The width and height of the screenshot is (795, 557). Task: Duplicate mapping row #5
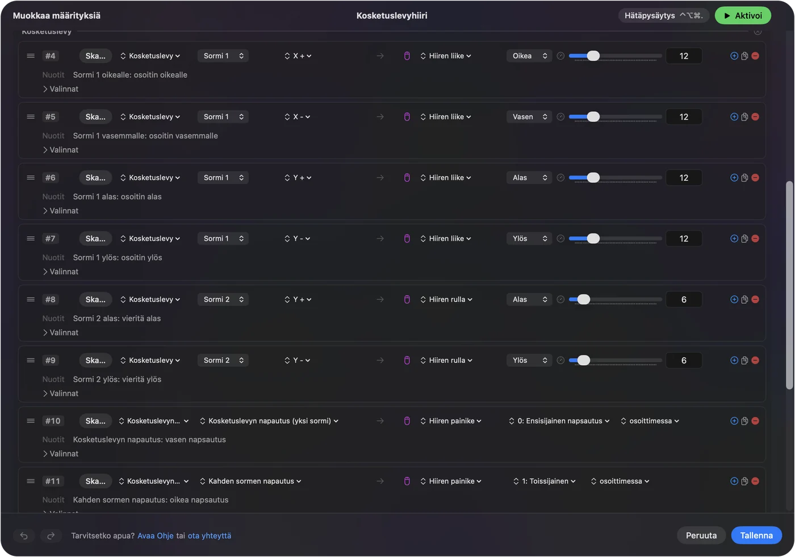tap(744, 117)
